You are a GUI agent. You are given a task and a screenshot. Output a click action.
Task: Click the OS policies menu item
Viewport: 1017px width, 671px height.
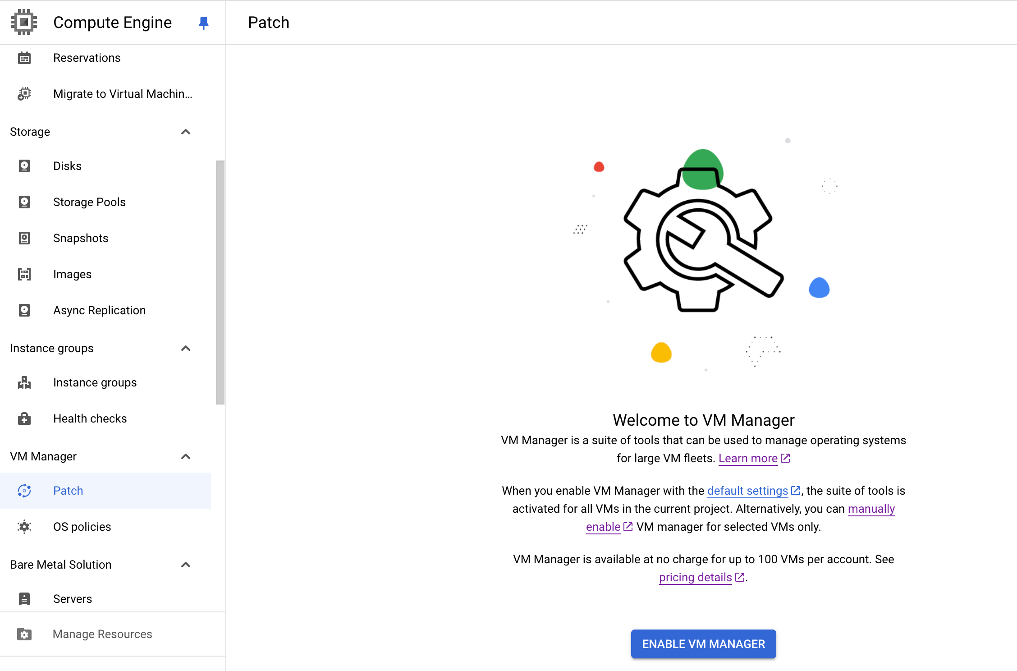(82, 527)
